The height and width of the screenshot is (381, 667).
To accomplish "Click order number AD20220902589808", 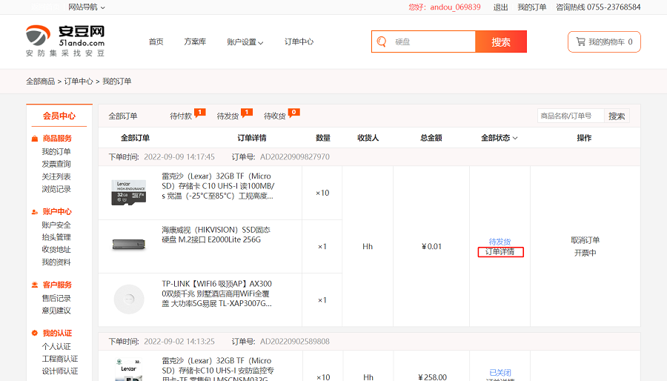I will coord(295,341).
